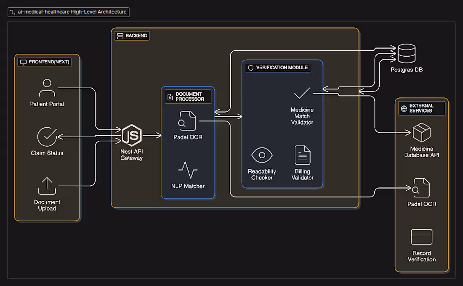Click the diagram icon beside the architecture title

[12, 12]
